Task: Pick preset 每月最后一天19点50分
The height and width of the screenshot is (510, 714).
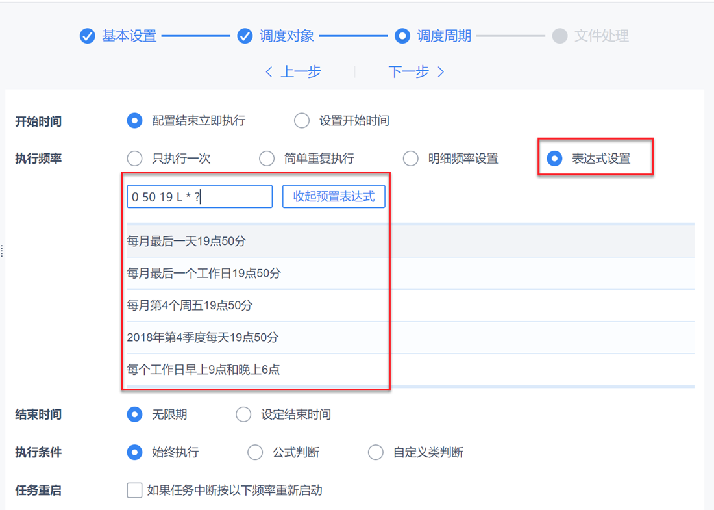Action: 187,241
